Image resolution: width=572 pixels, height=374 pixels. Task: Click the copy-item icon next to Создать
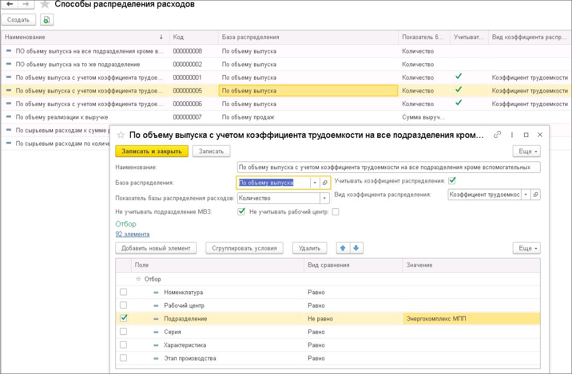pos(47,20)
